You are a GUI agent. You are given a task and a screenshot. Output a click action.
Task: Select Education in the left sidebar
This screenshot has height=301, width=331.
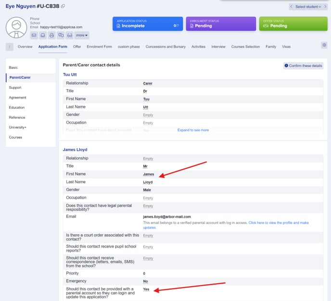click(17, 108)
